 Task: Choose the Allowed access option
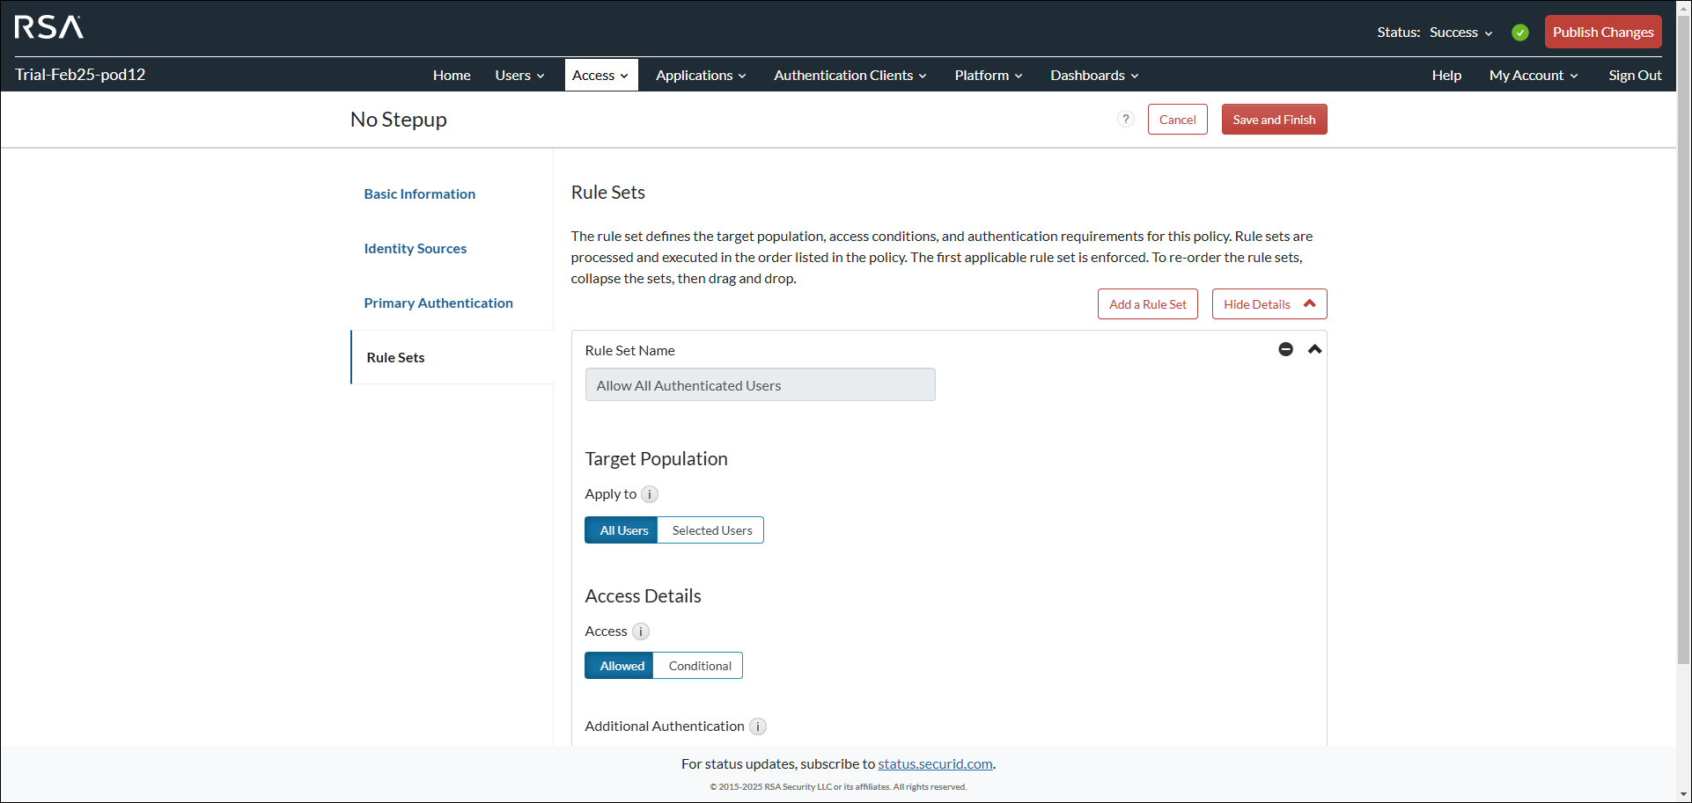620,666
